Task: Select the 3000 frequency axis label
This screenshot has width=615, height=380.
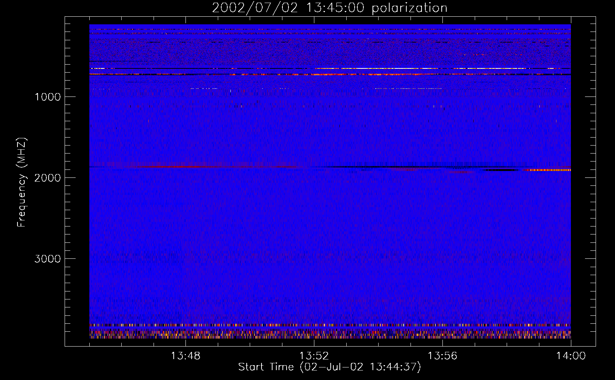Action: click(48, 259)
